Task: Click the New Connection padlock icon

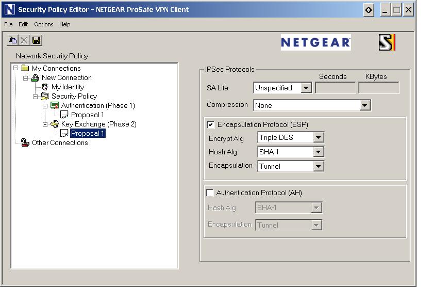Action: point(35,78)
